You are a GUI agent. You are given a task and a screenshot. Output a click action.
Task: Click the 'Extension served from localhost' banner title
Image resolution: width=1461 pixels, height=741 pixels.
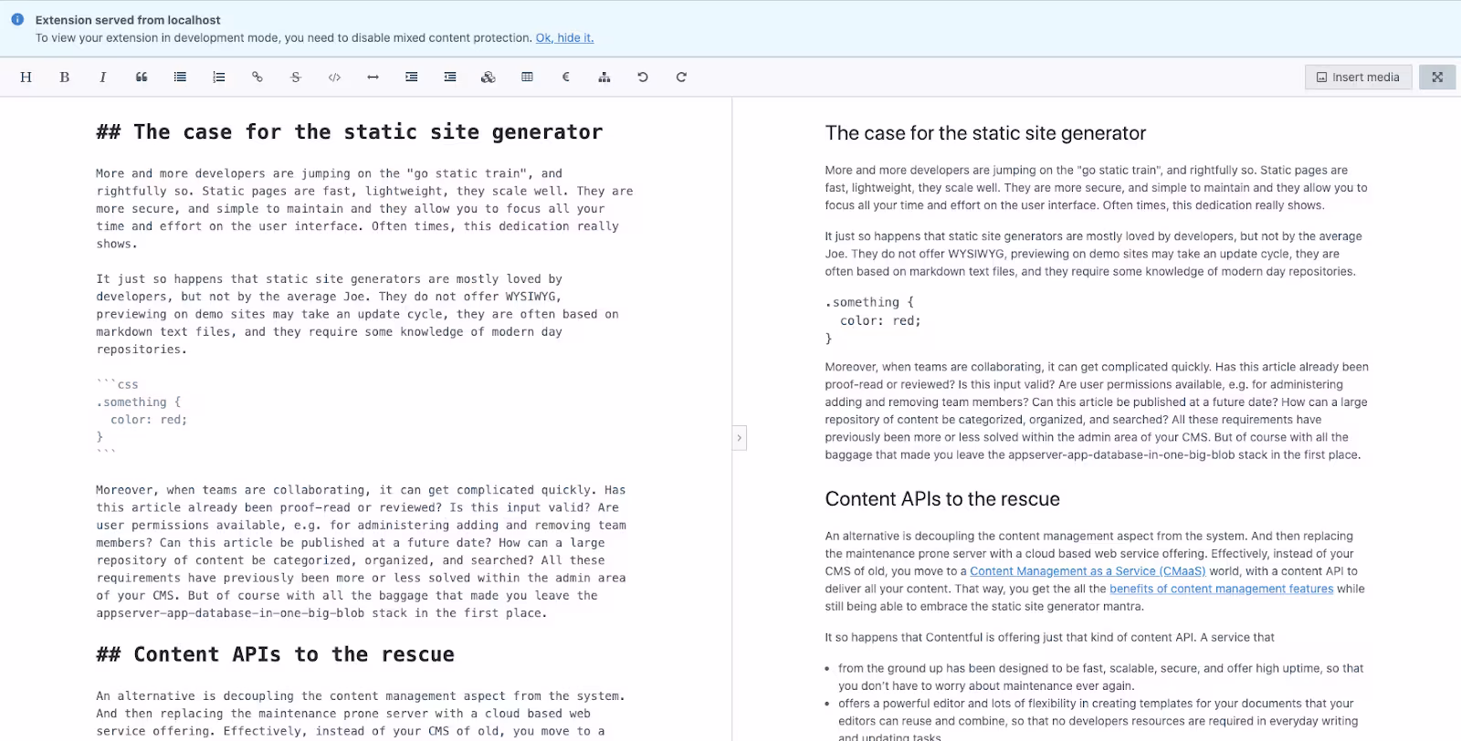coord(128,20)
